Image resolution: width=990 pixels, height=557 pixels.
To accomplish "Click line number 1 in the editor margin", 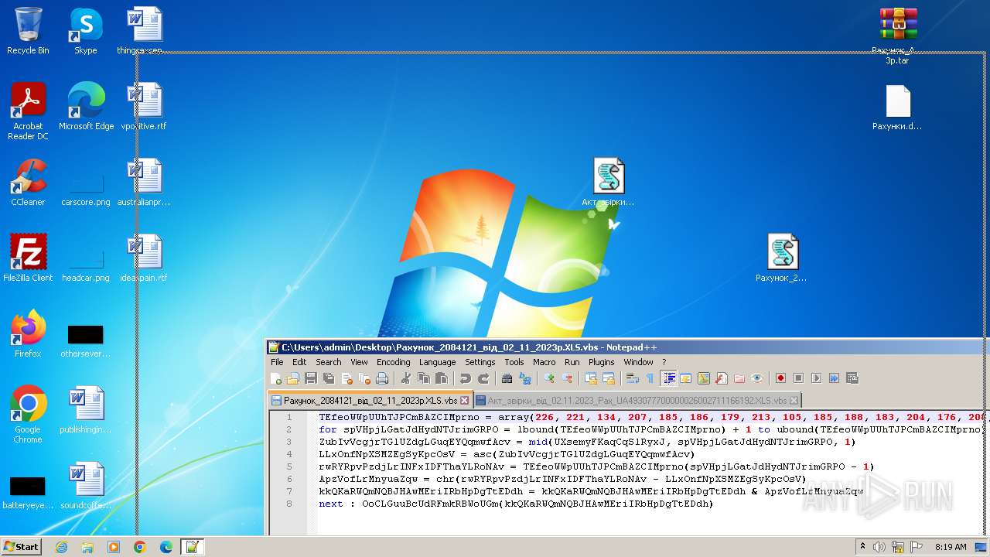I will pos(289,417).
